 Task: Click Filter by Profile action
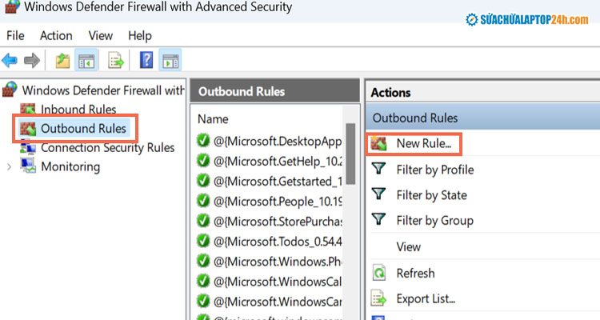(x=435, y=170)
